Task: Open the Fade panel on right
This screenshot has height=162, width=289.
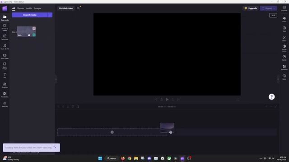Action: (284, 29)
